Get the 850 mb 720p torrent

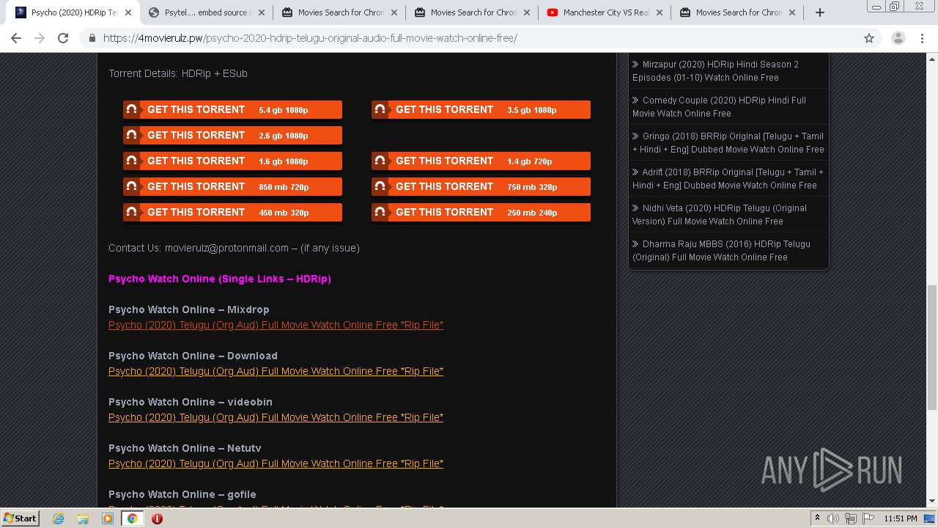click(x=232, y=187)
